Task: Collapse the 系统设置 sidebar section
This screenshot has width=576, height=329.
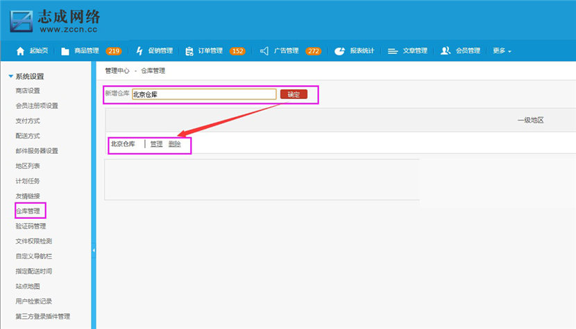Action: 26,76
